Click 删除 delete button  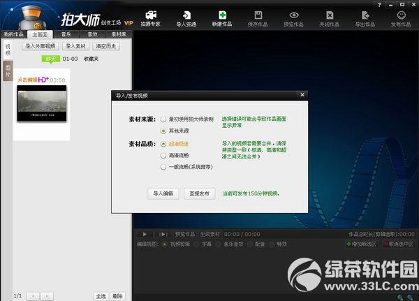(x=117, y=296)
